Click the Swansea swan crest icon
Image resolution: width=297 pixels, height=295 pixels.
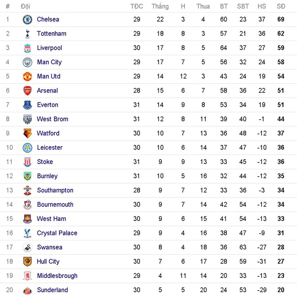pyautogui.click(x=27, y=247)
